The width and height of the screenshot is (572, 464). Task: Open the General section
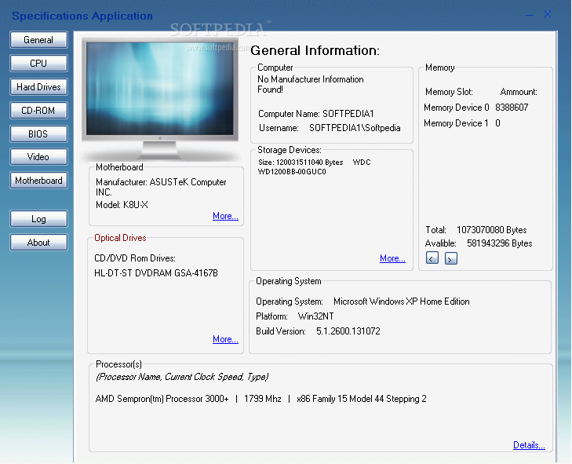point(38,40)
